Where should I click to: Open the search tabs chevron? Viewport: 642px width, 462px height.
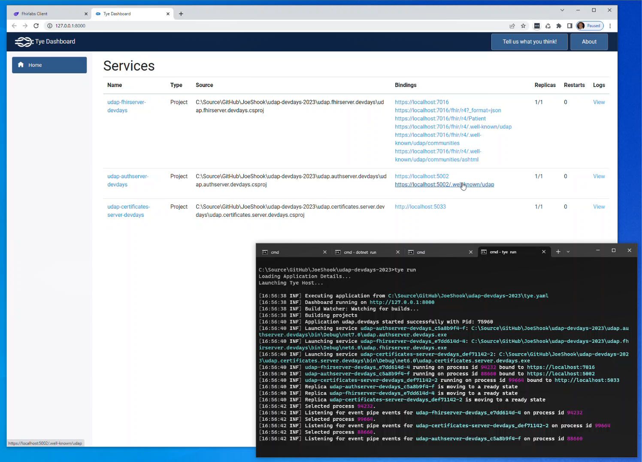point(562,9)
